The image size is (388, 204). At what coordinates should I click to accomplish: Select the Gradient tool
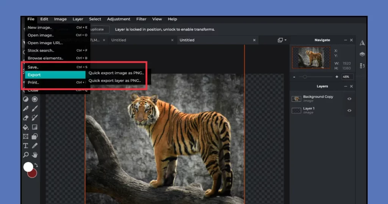point(34,127)
